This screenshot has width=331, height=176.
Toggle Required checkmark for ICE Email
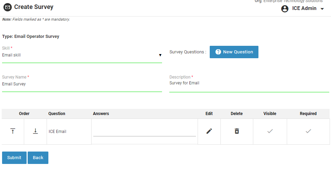pyautogui.click(x=308, y=131)
